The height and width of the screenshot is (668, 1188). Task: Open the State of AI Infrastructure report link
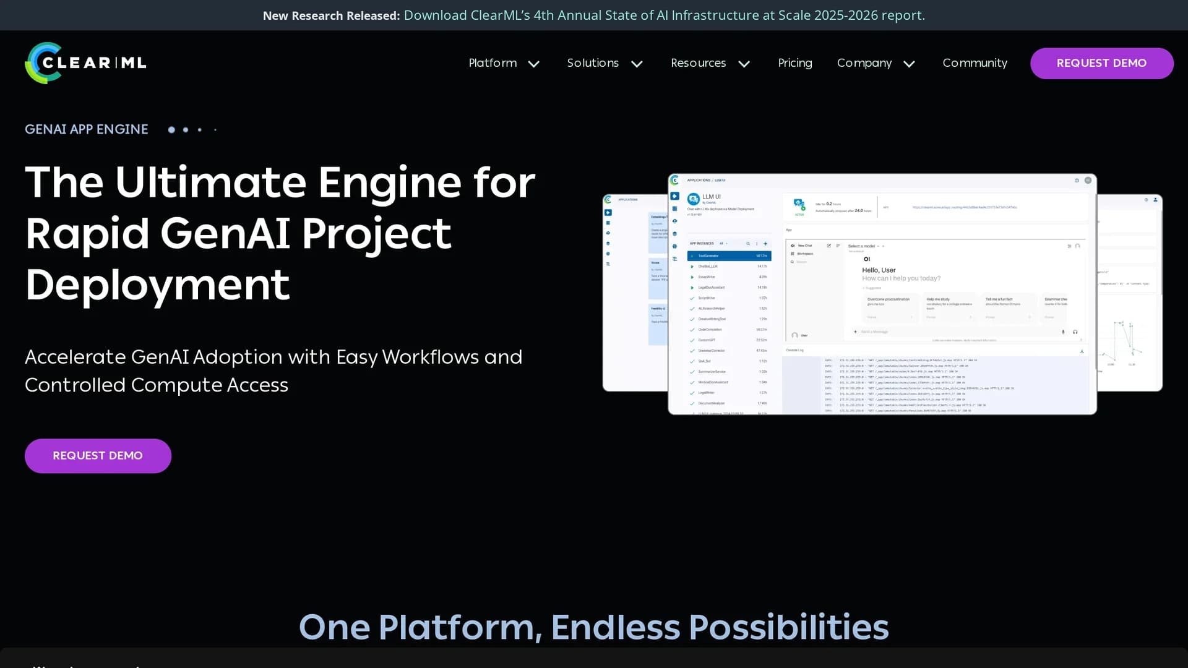tap(664, 15)
